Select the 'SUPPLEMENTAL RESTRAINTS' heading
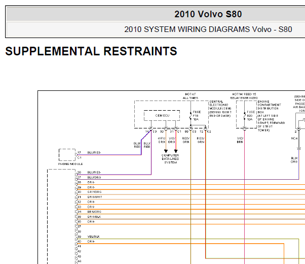 click(x=91, y=51)
